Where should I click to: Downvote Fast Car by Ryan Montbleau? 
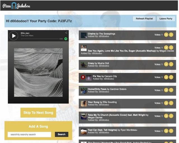[x=171, y=131]
